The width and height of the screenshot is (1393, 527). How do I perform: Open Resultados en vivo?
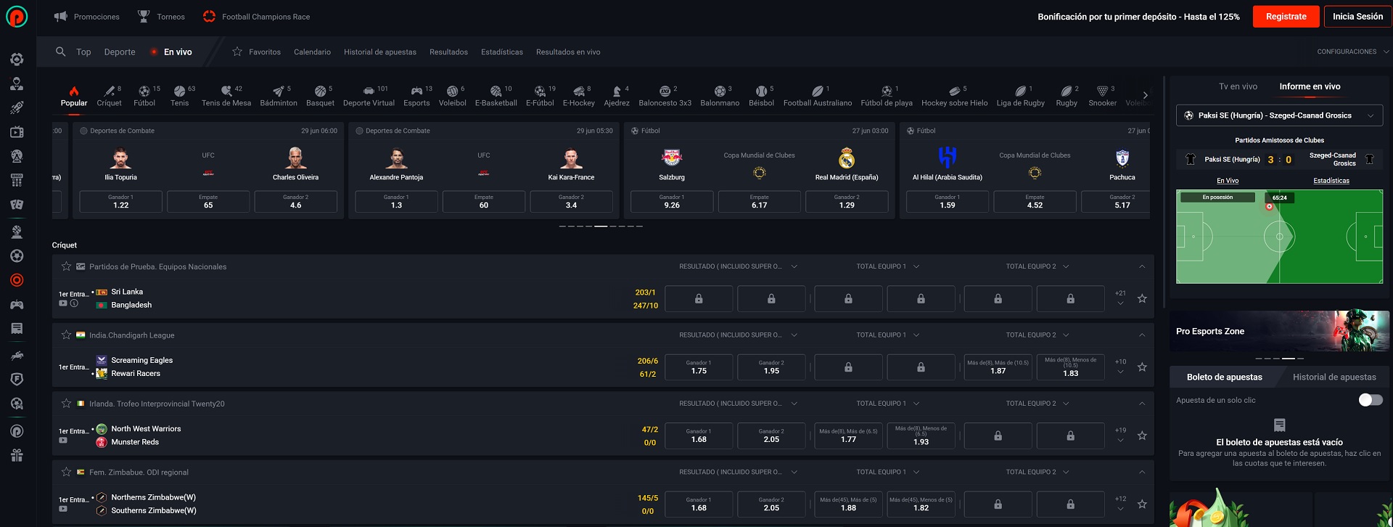(x=568, y=52)
